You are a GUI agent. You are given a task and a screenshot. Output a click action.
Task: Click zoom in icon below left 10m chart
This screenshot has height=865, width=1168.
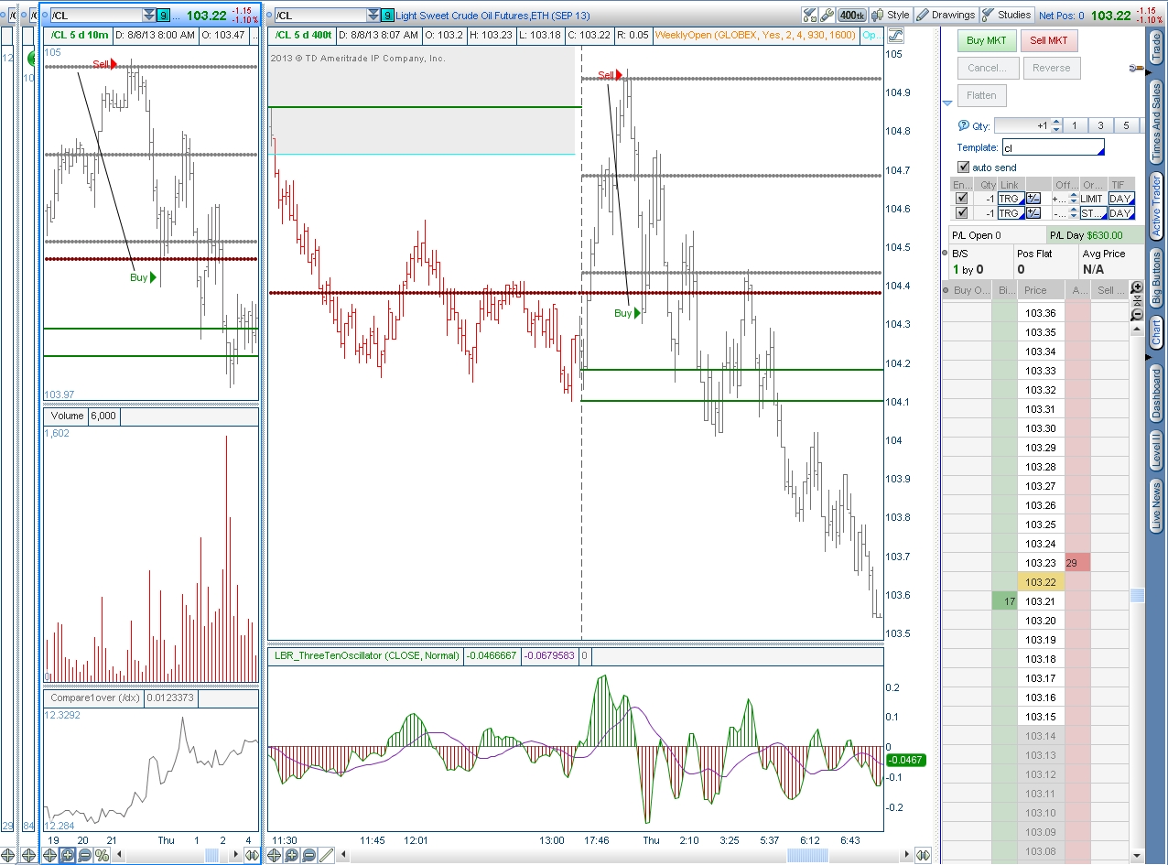click(68, 855)
